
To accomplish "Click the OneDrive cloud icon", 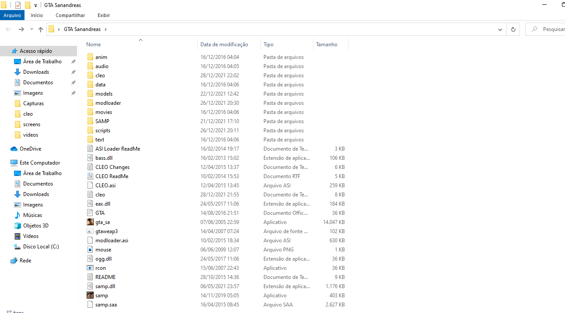I will point(14,149).
